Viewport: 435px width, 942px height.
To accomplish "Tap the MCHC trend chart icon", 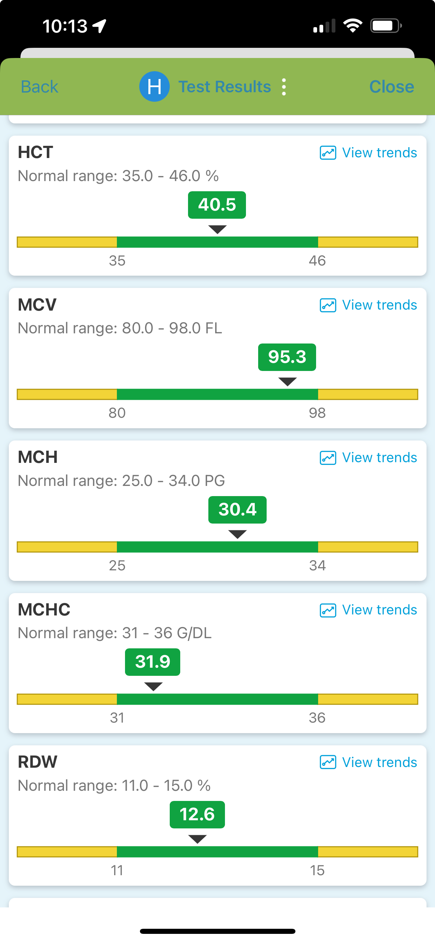I will 328,610.
